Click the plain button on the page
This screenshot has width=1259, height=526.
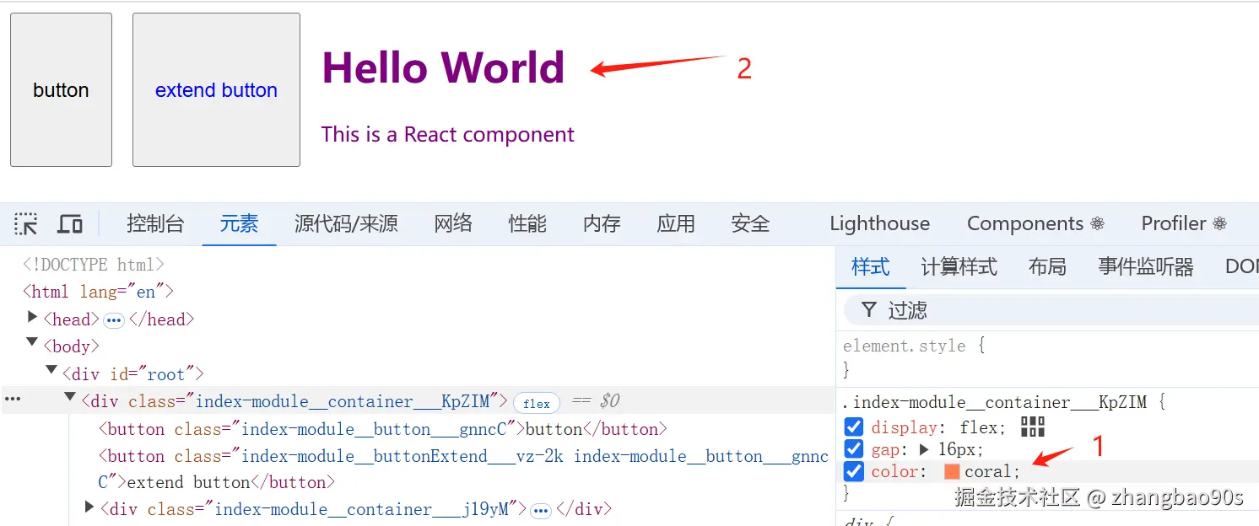(x=61, y=89)
